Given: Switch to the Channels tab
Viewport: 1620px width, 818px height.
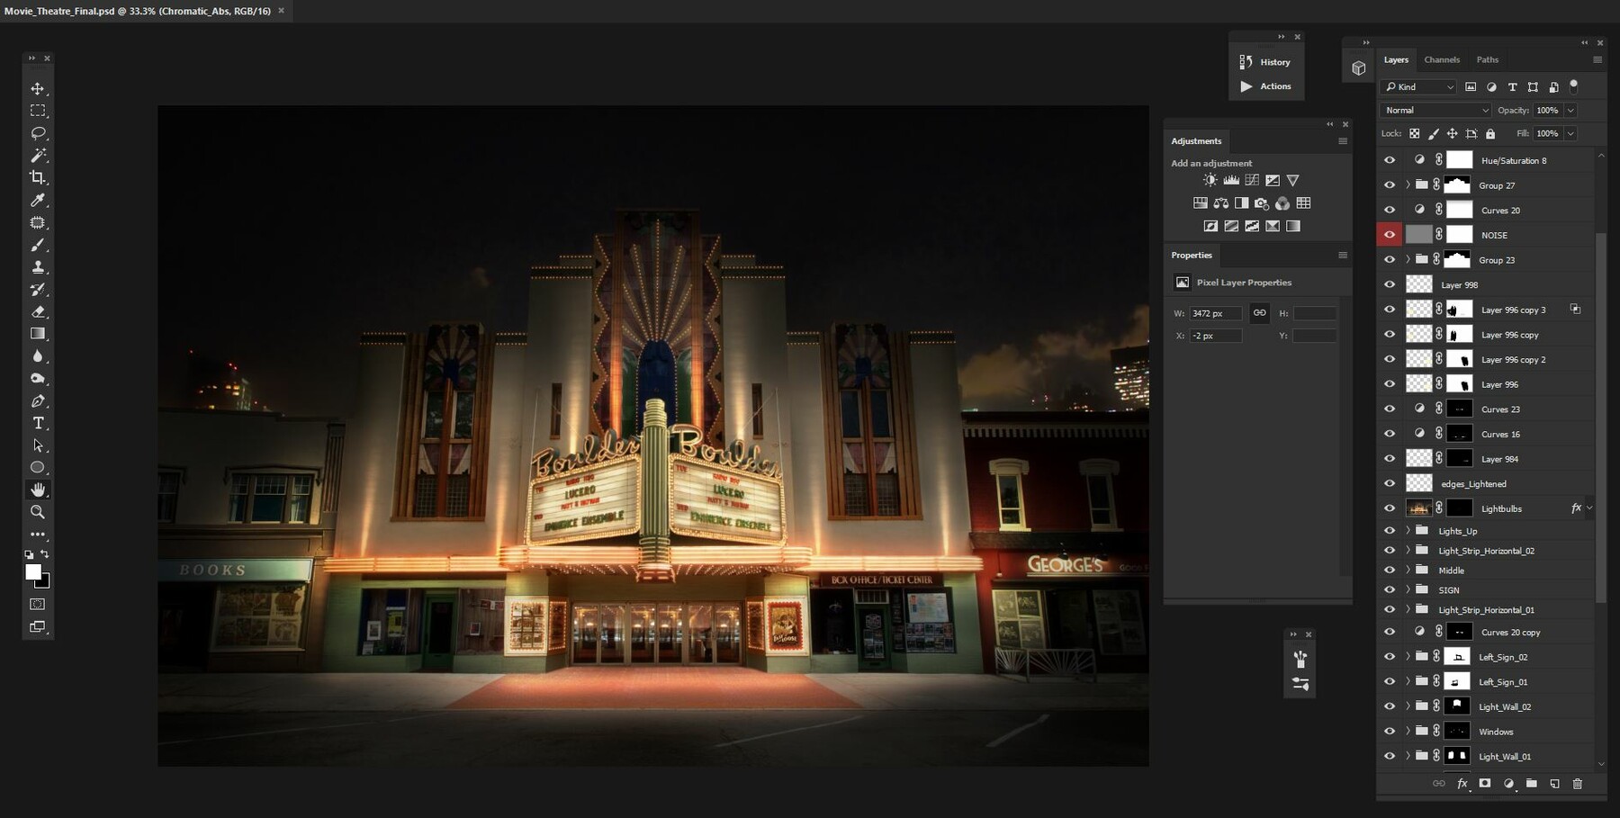Looking at the screenshot, I should coord(1441,59).
